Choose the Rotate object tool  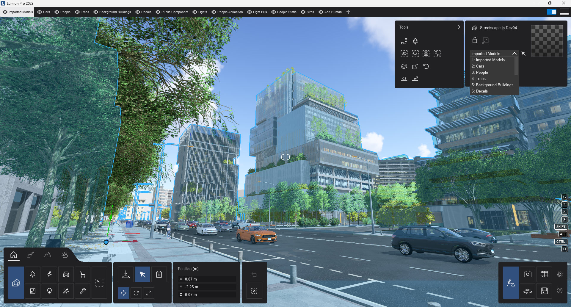136,293
